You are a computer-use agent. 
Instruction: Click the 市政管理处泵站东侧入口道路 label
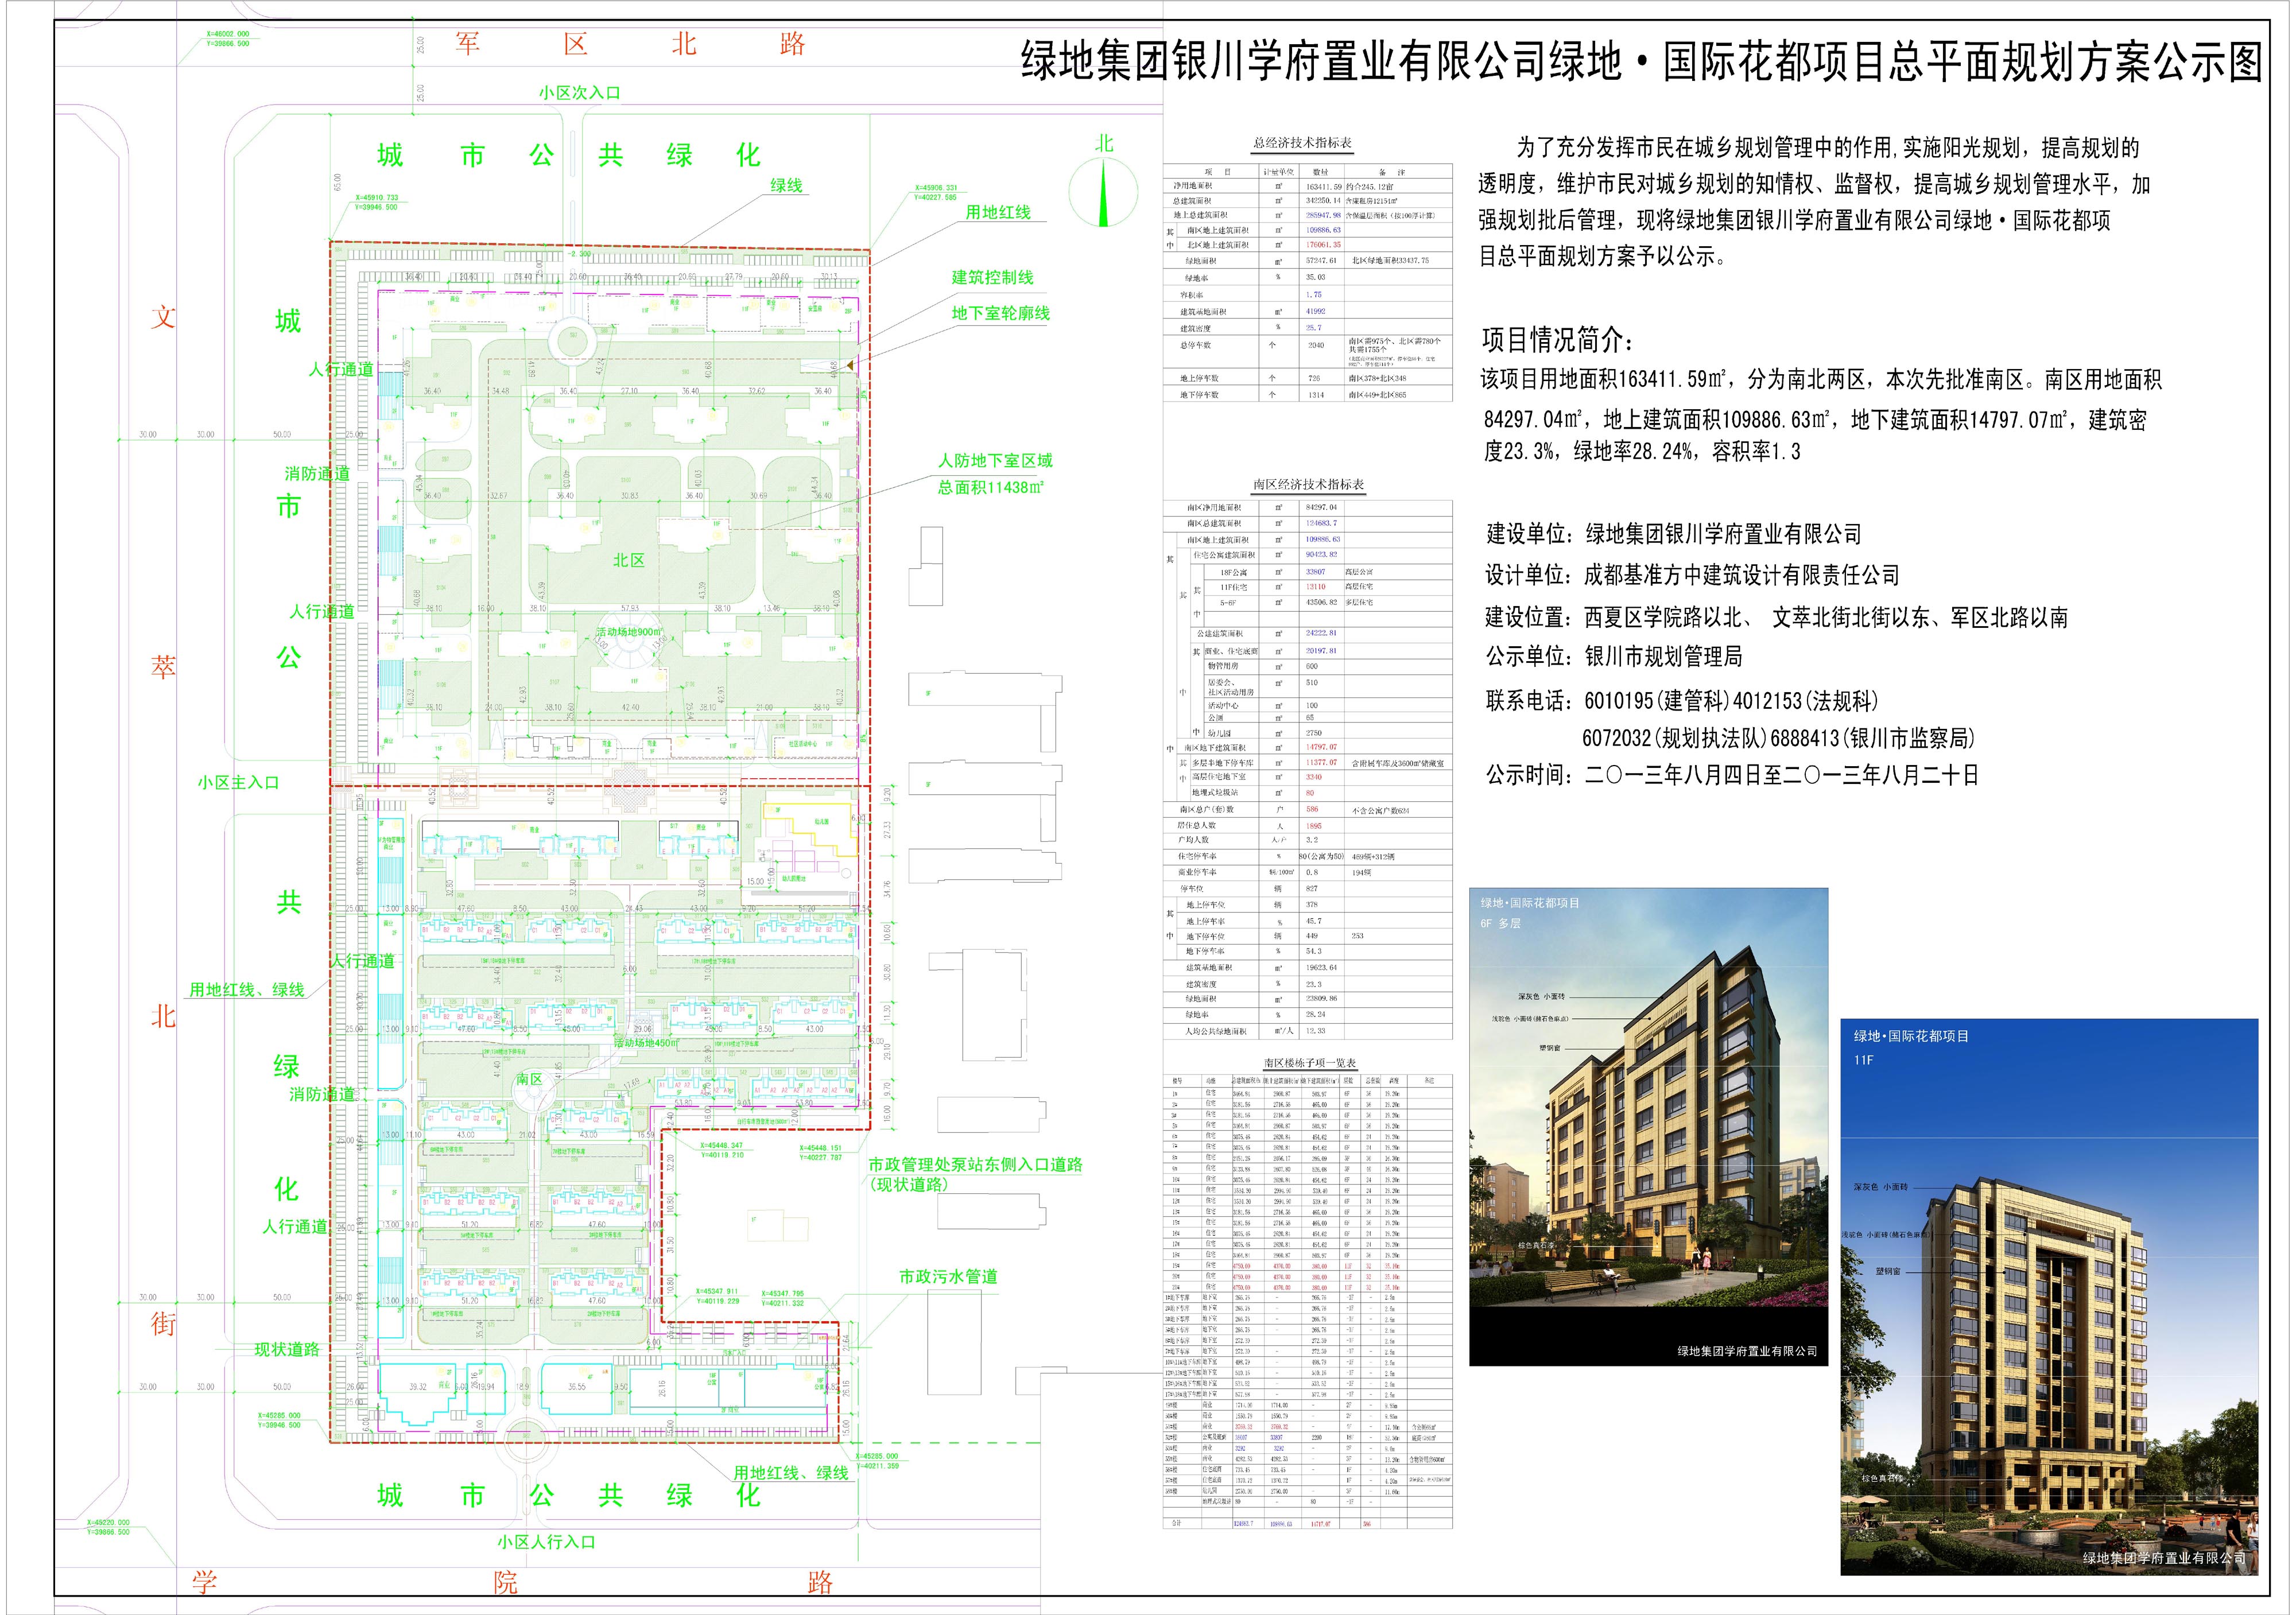(x=975, y=1164)
